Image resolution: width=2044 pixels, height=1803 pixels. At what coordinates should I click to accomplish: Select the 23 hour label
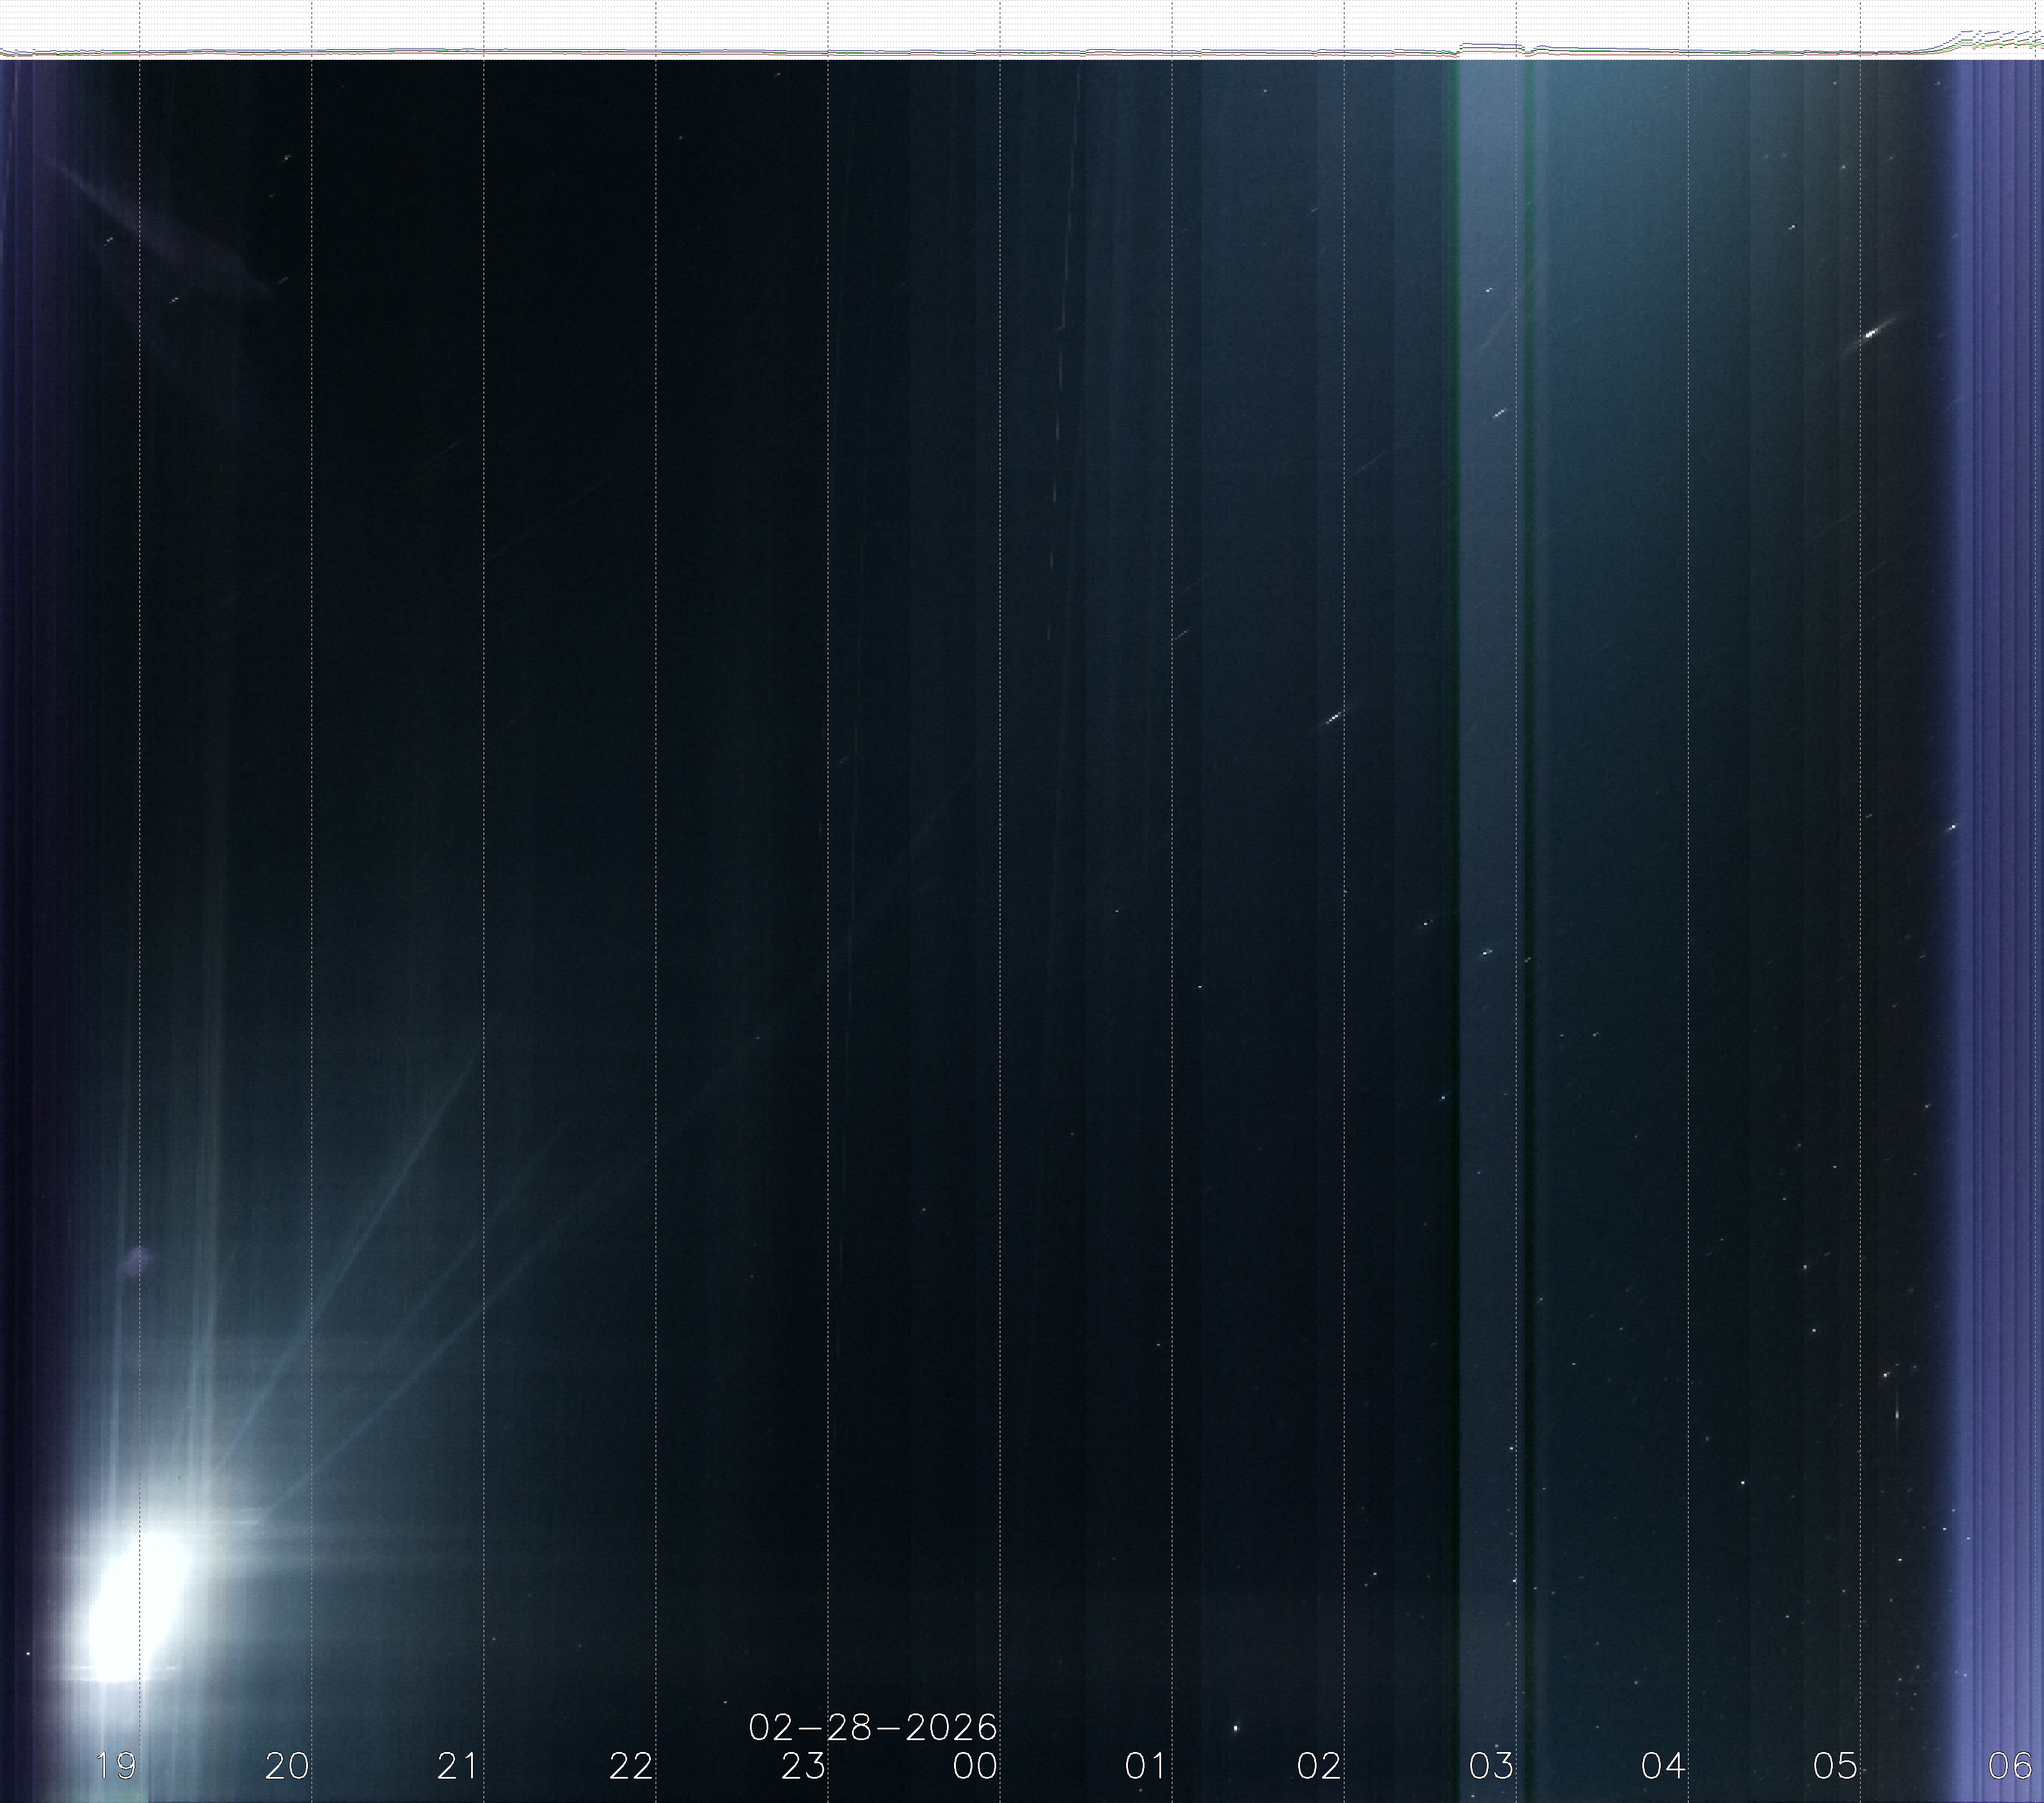click(x=803, y=1766)
